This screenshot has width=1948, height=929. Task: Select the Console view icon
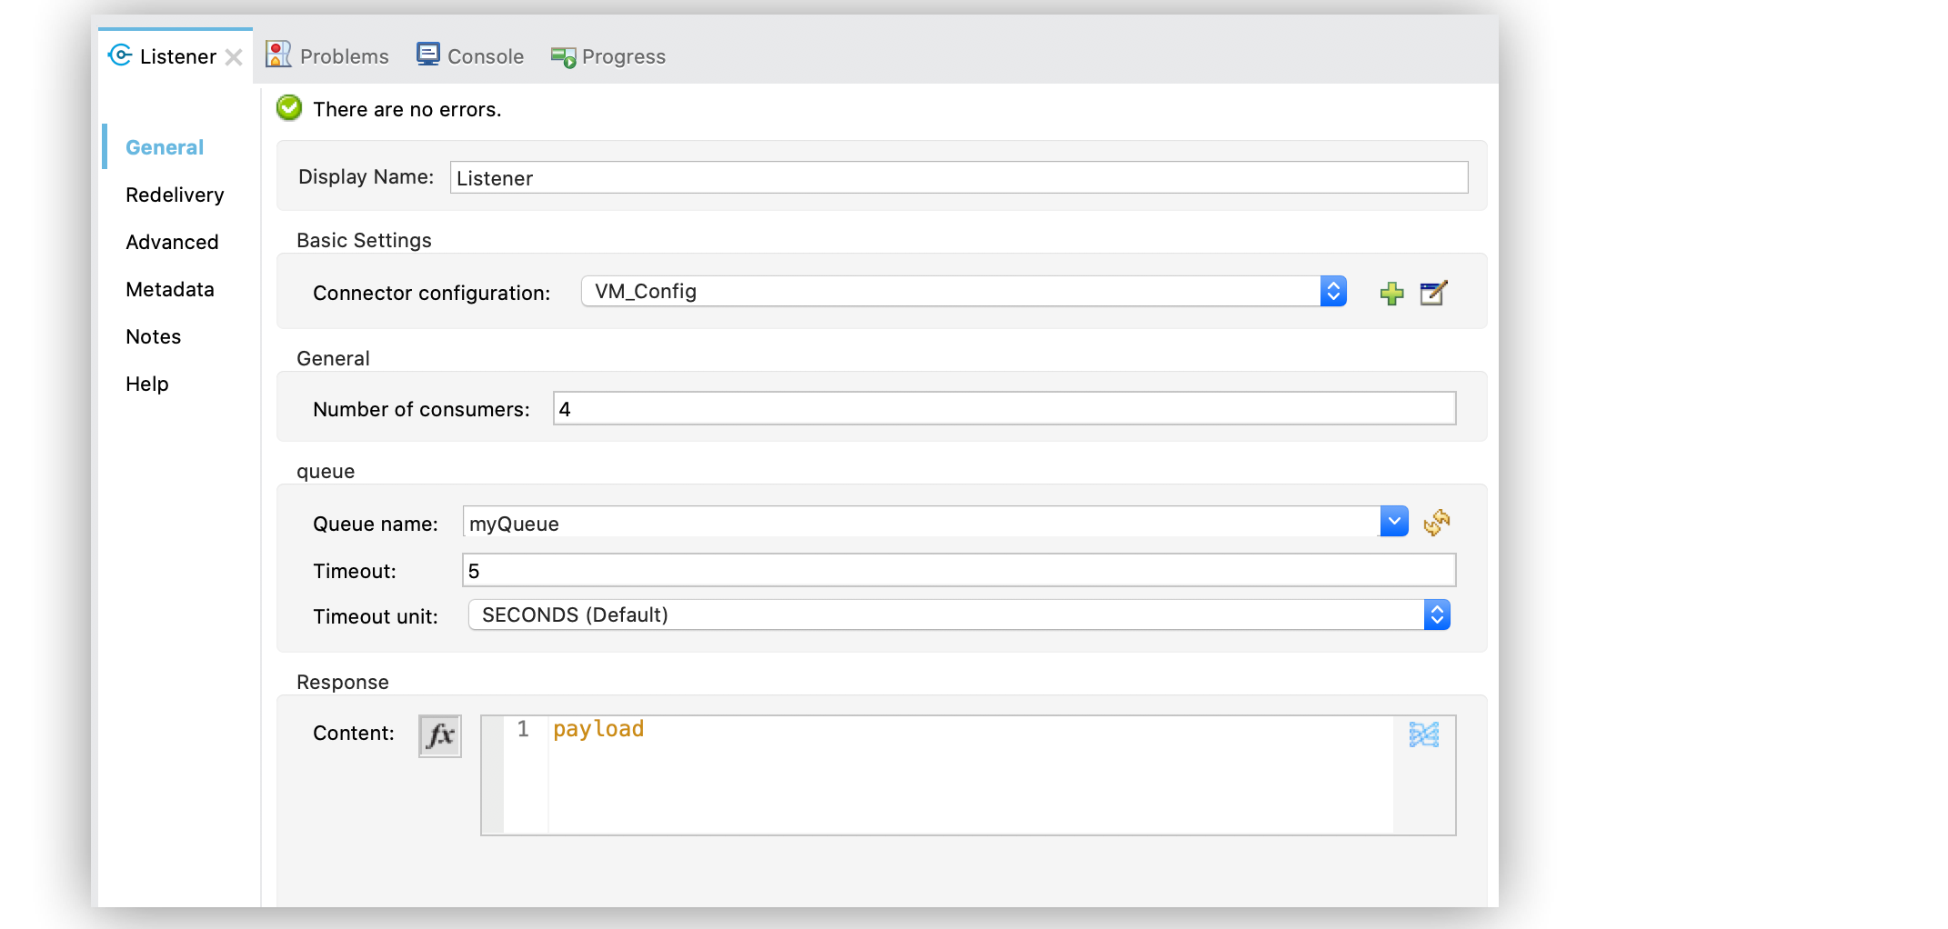click(427, 54)
